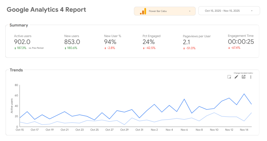The image size is (267, 141).
Task: Click the Engagement Time 00:00:25 value
Action: (241, 42)
